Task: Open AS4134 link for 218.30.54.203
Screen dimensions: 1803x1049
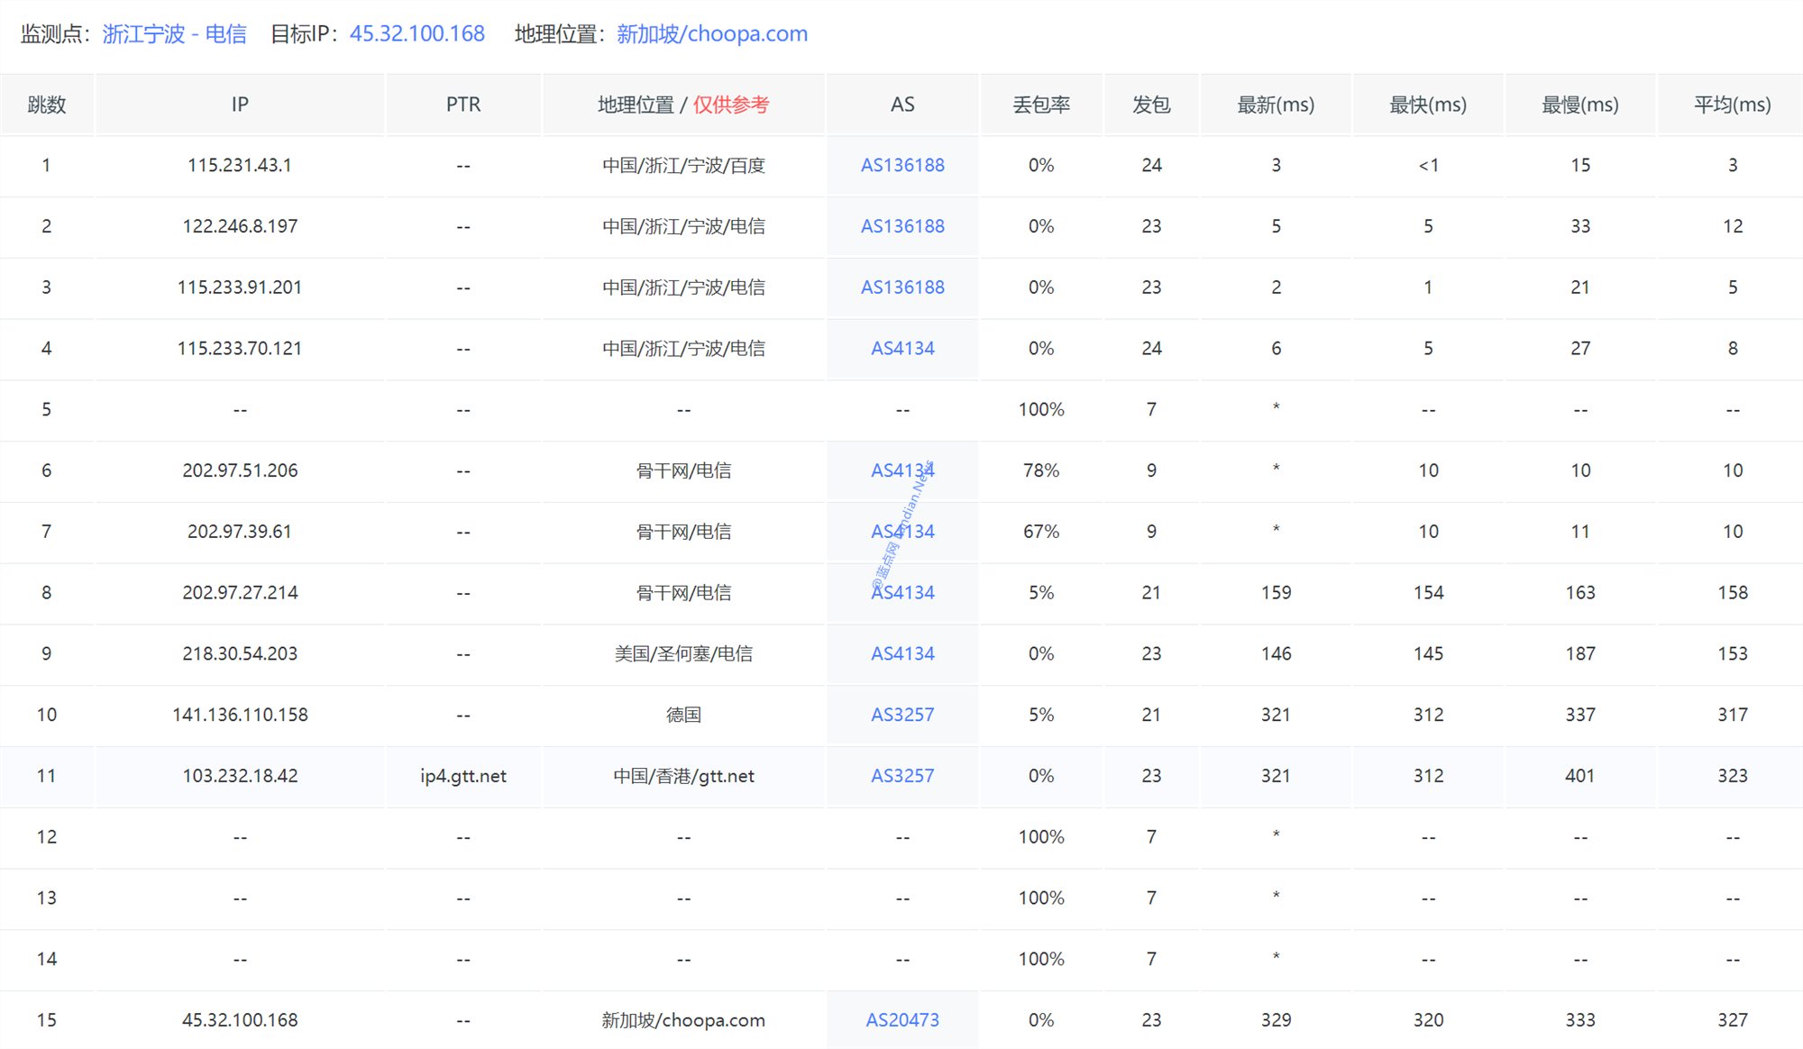Action: tap(902, 654)
